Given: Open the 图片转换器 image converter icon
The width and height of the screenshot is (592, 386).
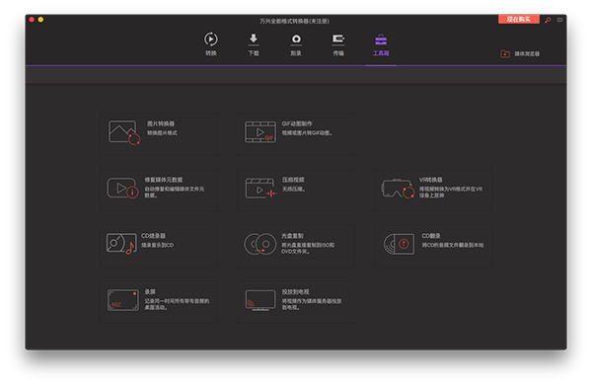Looking at the screenshot, I should (x=124, y=132).
